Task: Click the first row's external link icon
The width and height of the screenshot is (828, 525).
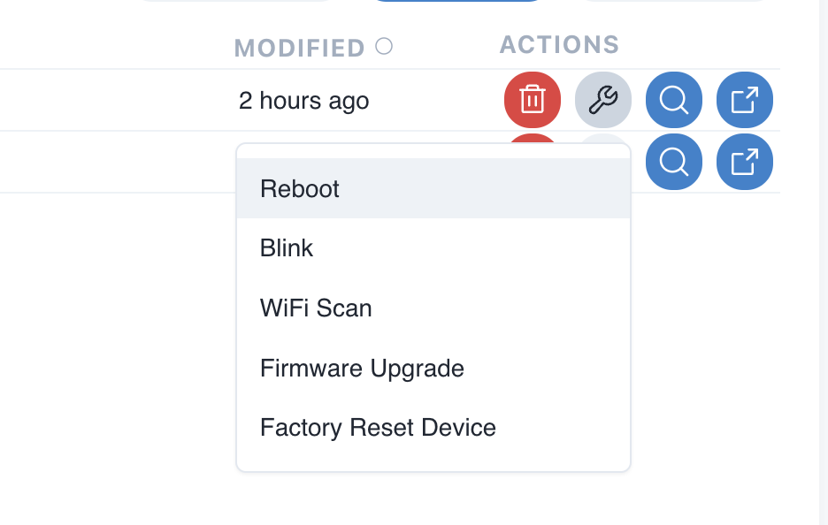Action: 745,100
